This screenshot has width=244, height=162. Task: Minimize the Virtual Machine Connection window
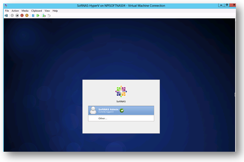coord(221,5)
